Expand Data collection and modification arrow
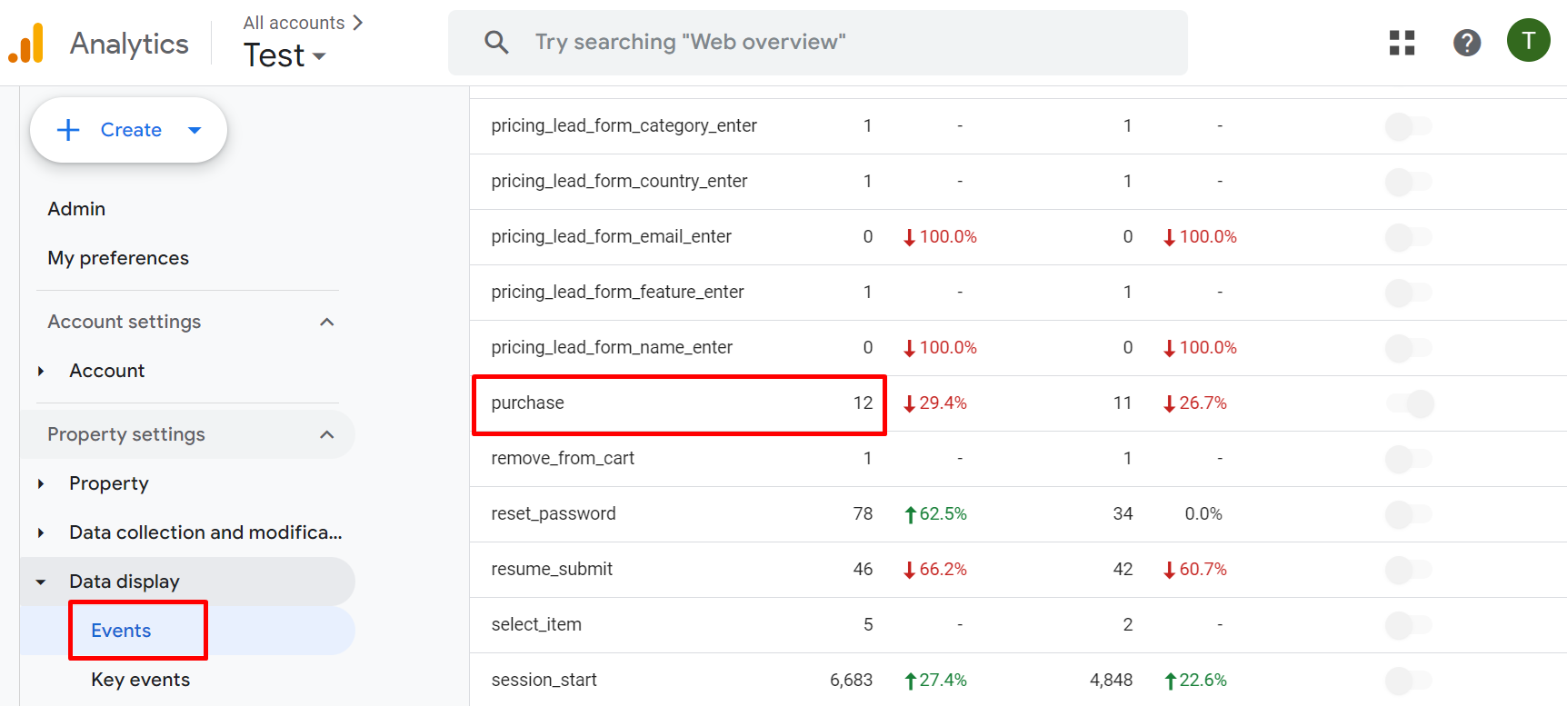 point(41,532)
